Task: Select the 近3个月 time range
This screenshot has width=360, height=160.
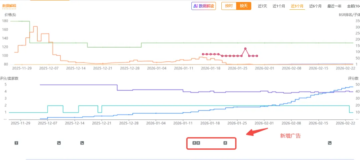Action: pyautogui.click(x=297, y=6)
